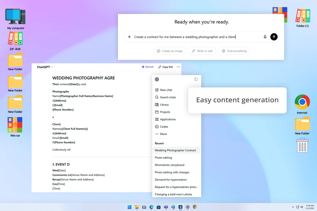Viewport: 317px width, 211px height.
Task: Click the 1. EVENT D section heading
Action: [x=61, y=164]
